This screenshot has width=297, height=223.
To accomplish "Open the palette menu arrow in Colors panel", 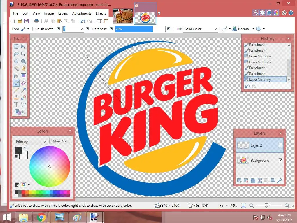I will click(29, 185).
